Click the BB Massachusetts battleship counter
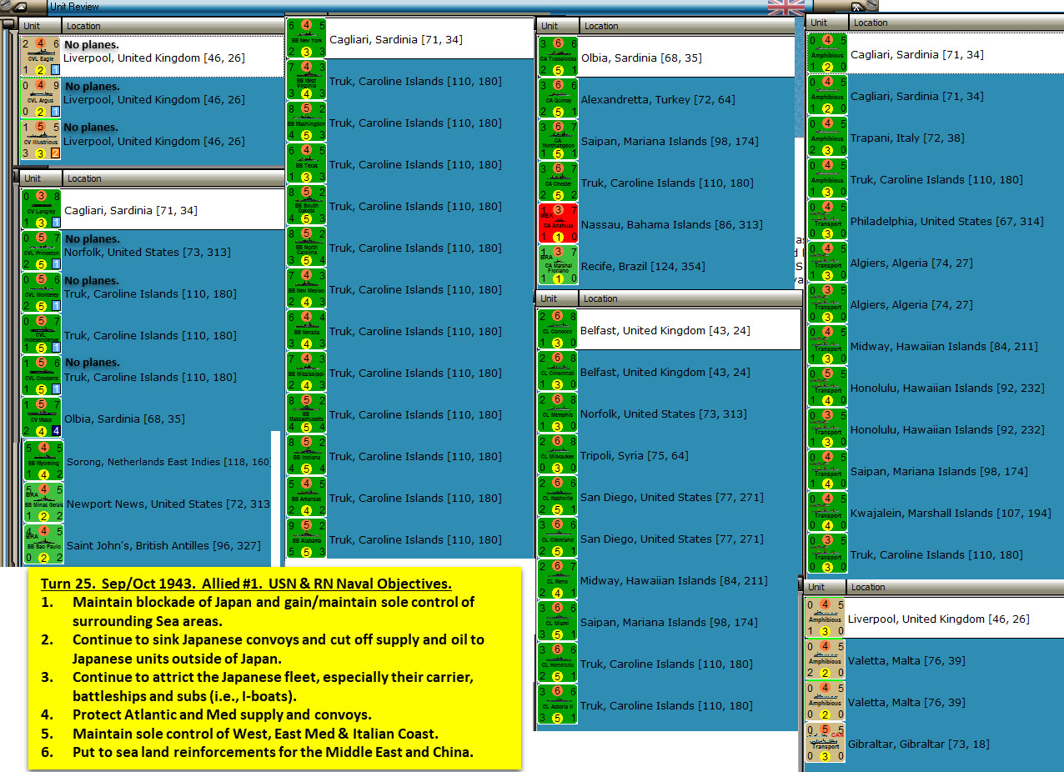 [306, 414]
